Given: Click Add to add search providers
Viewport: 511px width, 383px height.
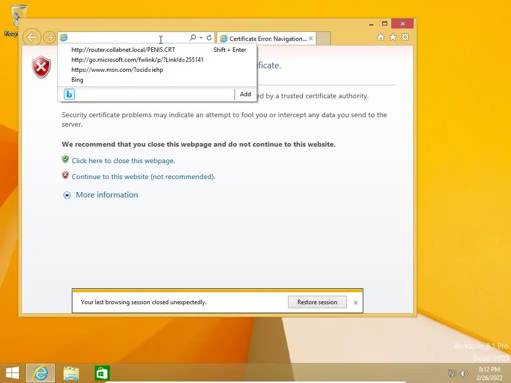Looking at the screenshot, I should 246,94.
